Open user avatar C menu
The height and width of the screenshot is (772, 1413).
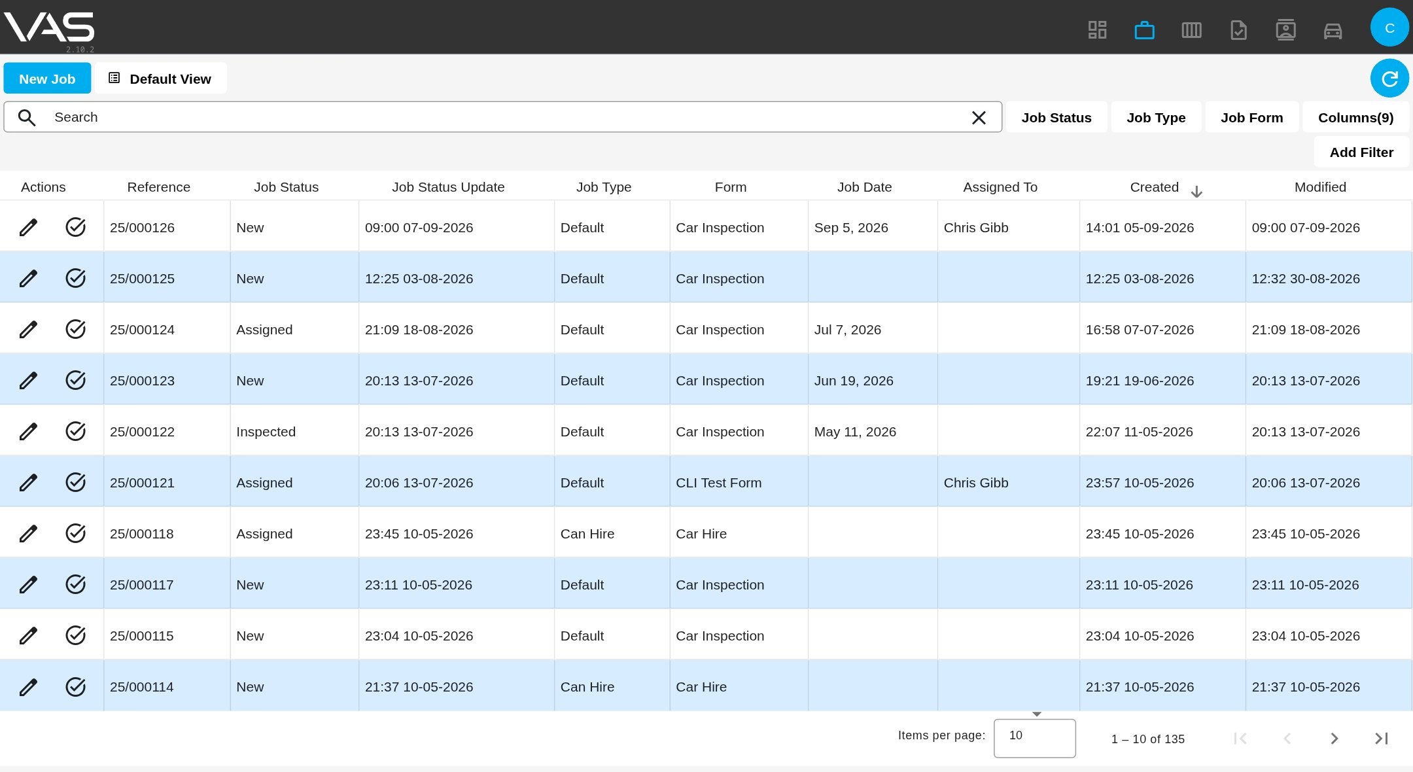[1389, 27]
